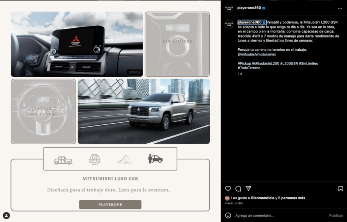The width and height of the screenshot is (347, 222).
Task: Share the post with the paper plane icon
Action: point(249,189)
